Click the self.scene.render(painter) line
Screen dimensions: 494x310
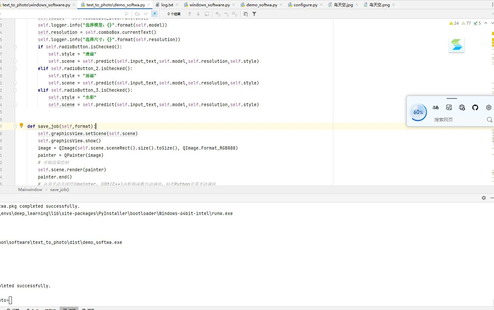72,170
